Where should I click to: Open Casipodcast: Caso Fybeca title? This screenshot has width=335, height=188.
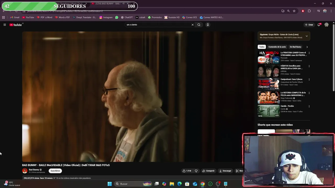[x=291, y=79]
